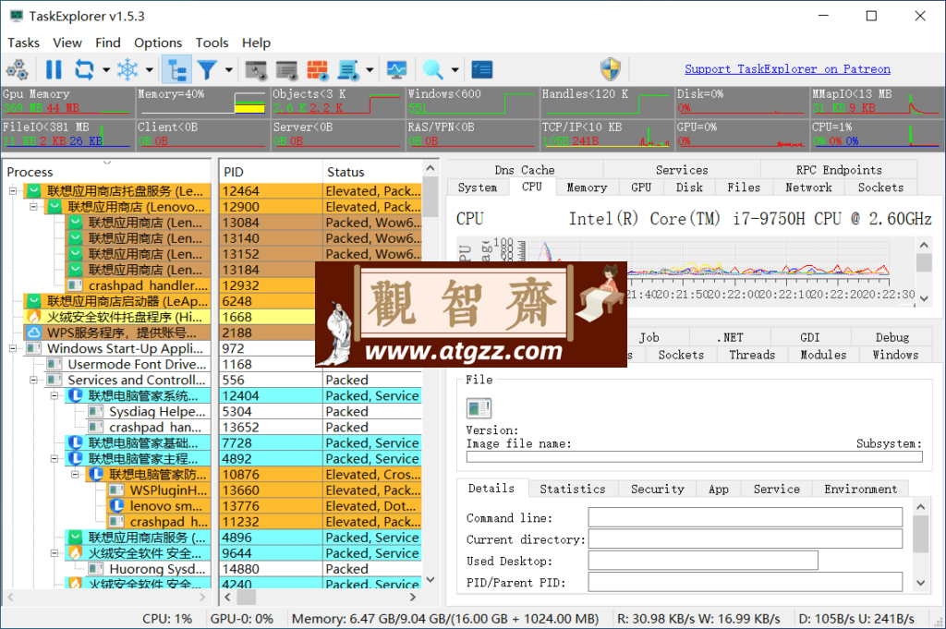Collapse the Services and Controller tree node
Screen dimensions: 946x629
pyautogui.click(x=33, y=380)
